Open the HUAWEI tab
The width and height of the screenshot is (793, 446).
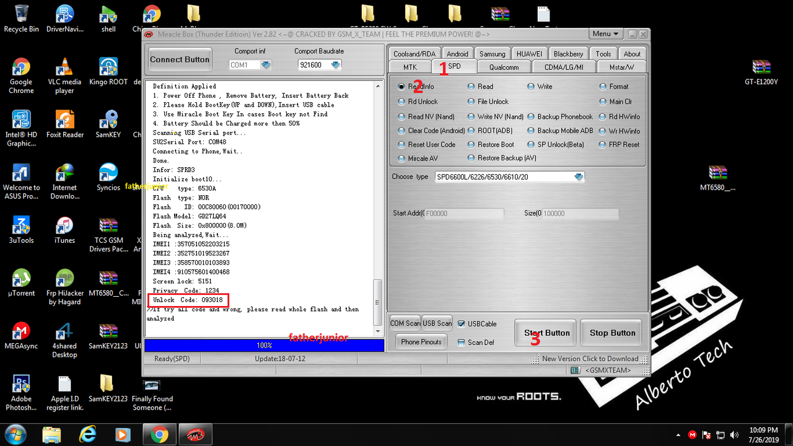[x=529, y=54]
